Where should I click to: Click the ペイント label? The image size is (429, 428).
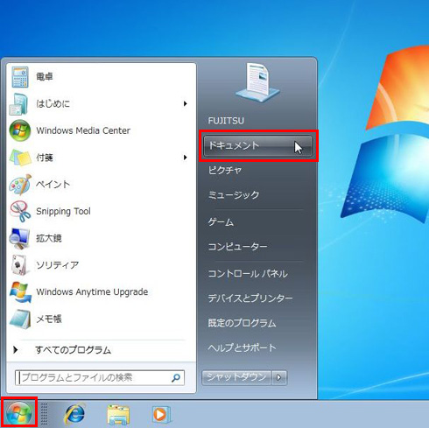(x=53, y=185)
